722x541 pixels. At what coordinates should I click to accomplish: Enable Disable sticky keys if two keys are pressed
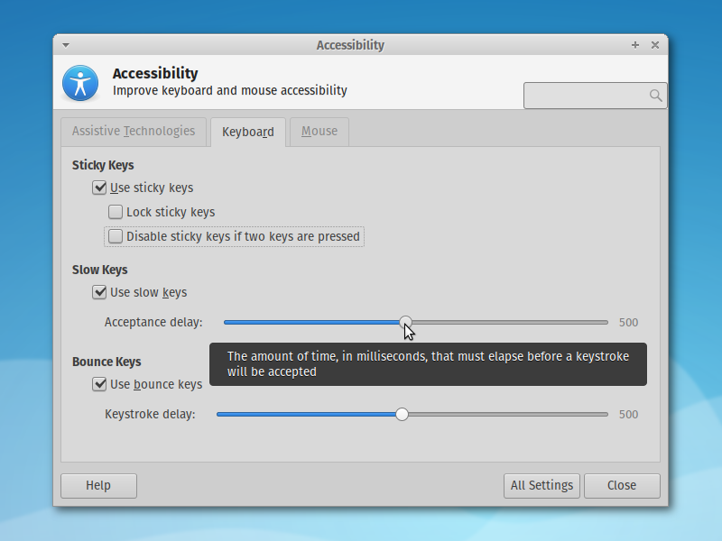click(116, 236)
